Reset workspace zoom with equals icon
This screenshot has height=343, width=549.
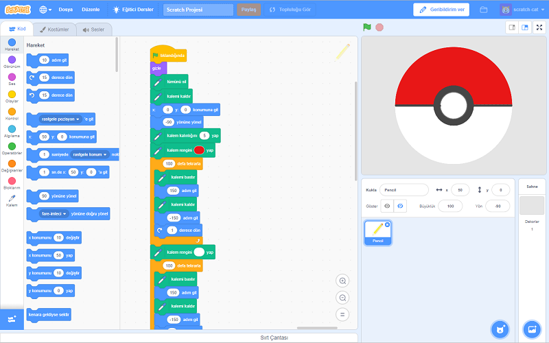click(342, 315)
